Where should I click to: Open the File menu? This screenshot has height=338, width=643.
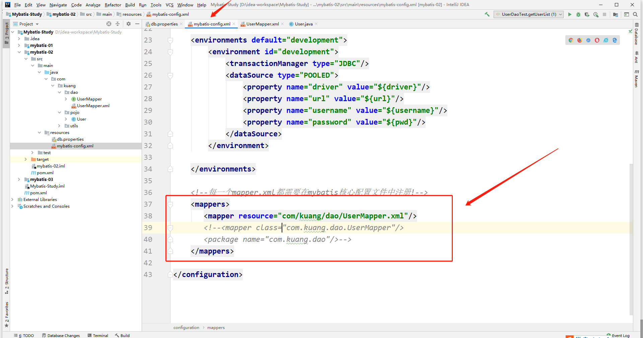pos(17,5)
